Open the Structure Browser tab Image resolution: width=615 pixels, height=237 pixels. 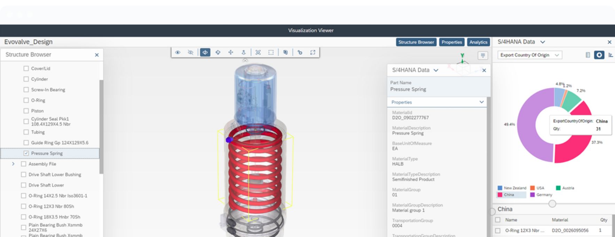pyautogui.click(x=416, y=42)
